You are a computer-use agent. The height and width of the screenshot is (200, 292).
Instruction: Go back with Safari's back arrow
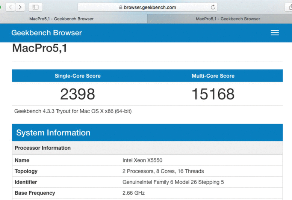(x=11, y=7)
